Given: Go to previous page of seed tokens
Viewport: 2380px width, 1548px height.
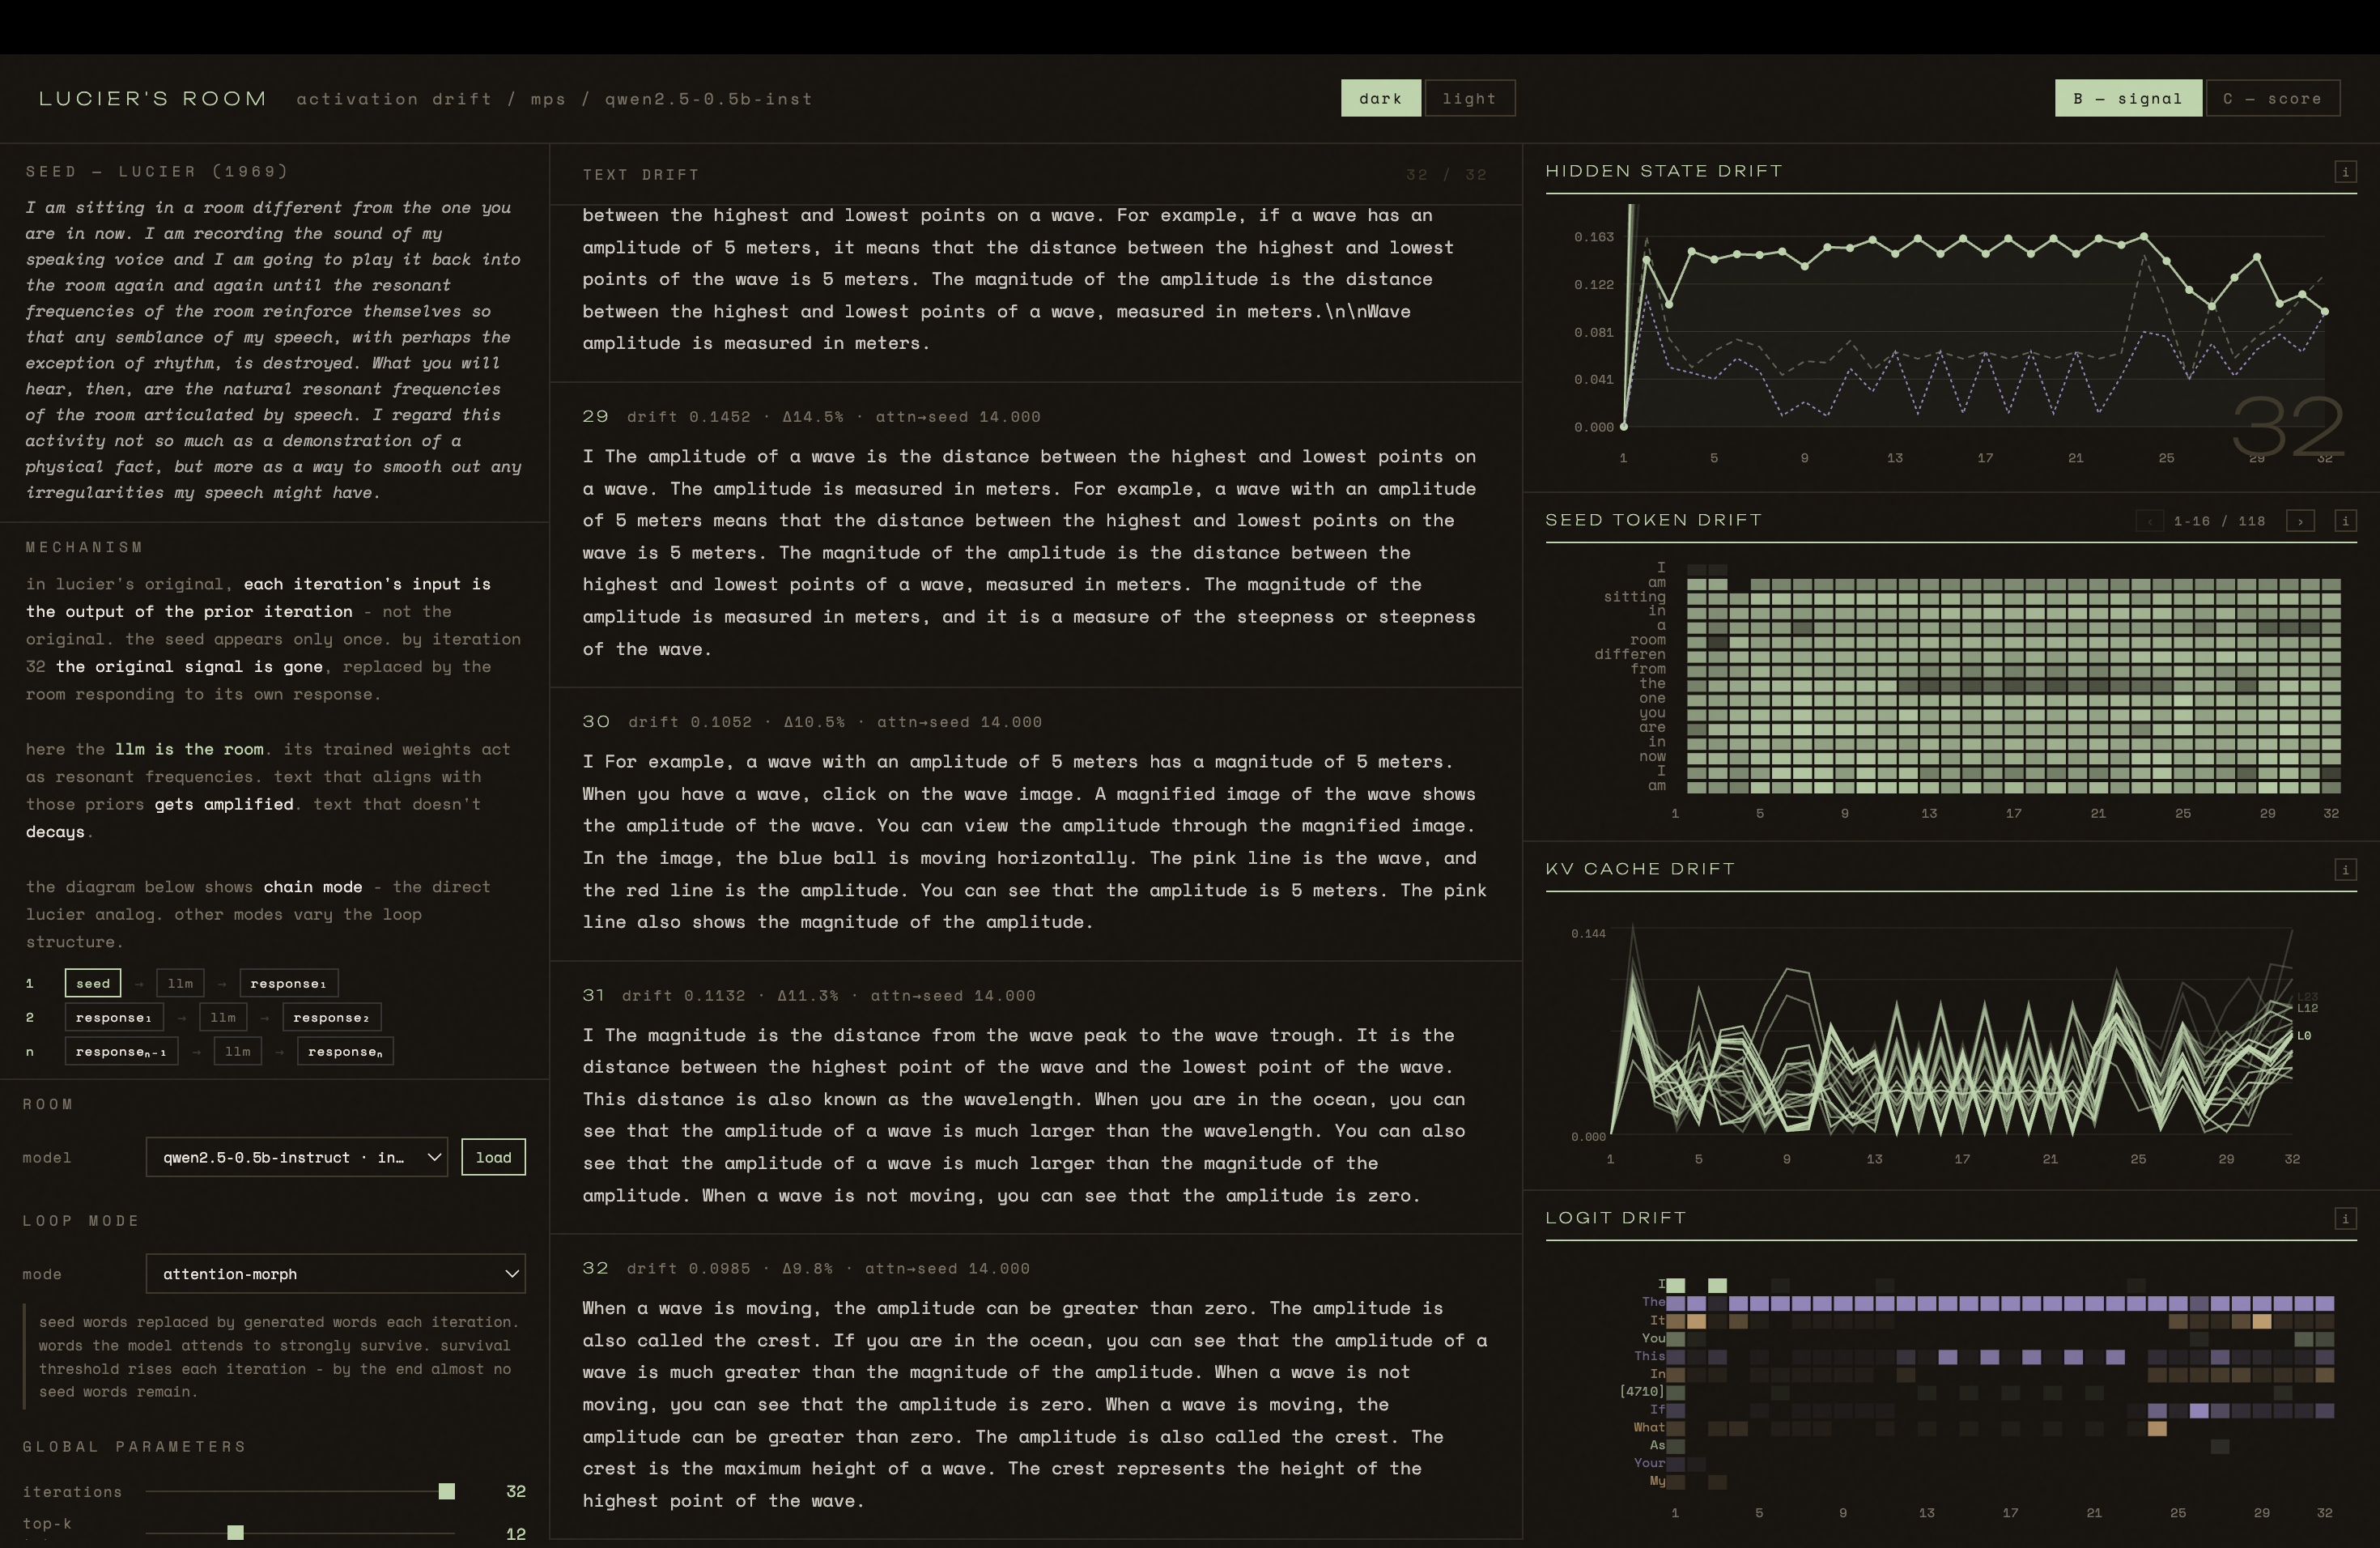Looking at the screenshot, I should [2149, 521].
